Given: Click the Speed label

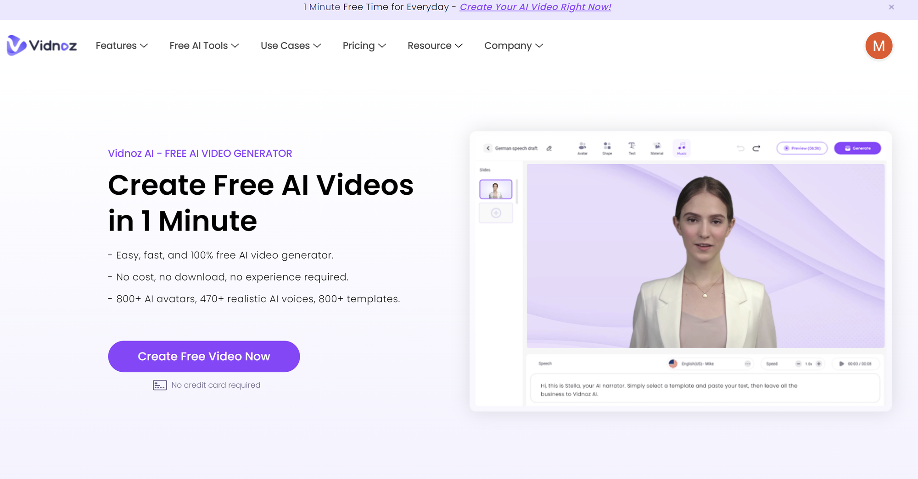Looking at the screenshot, I should (772, 363).
